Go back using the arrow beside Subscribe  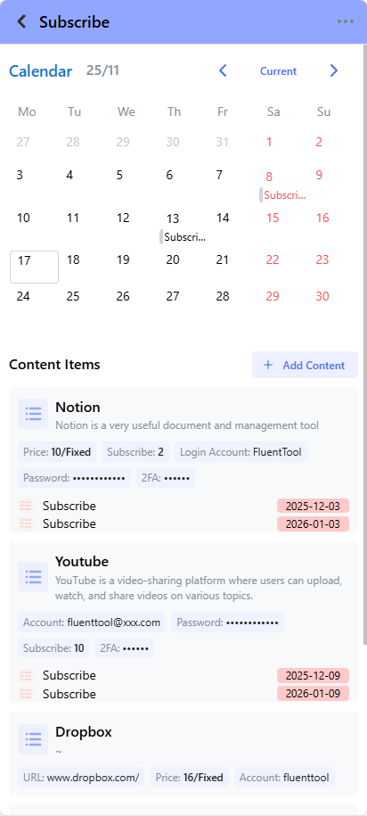click(21, 22)
